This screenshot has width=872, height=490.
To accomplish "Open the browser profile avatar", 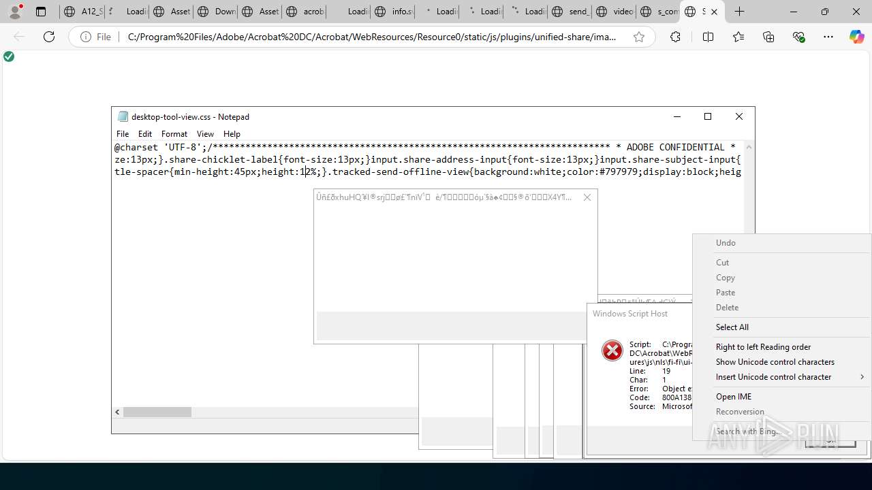I will pyautogui.click(x=15, y=12).
